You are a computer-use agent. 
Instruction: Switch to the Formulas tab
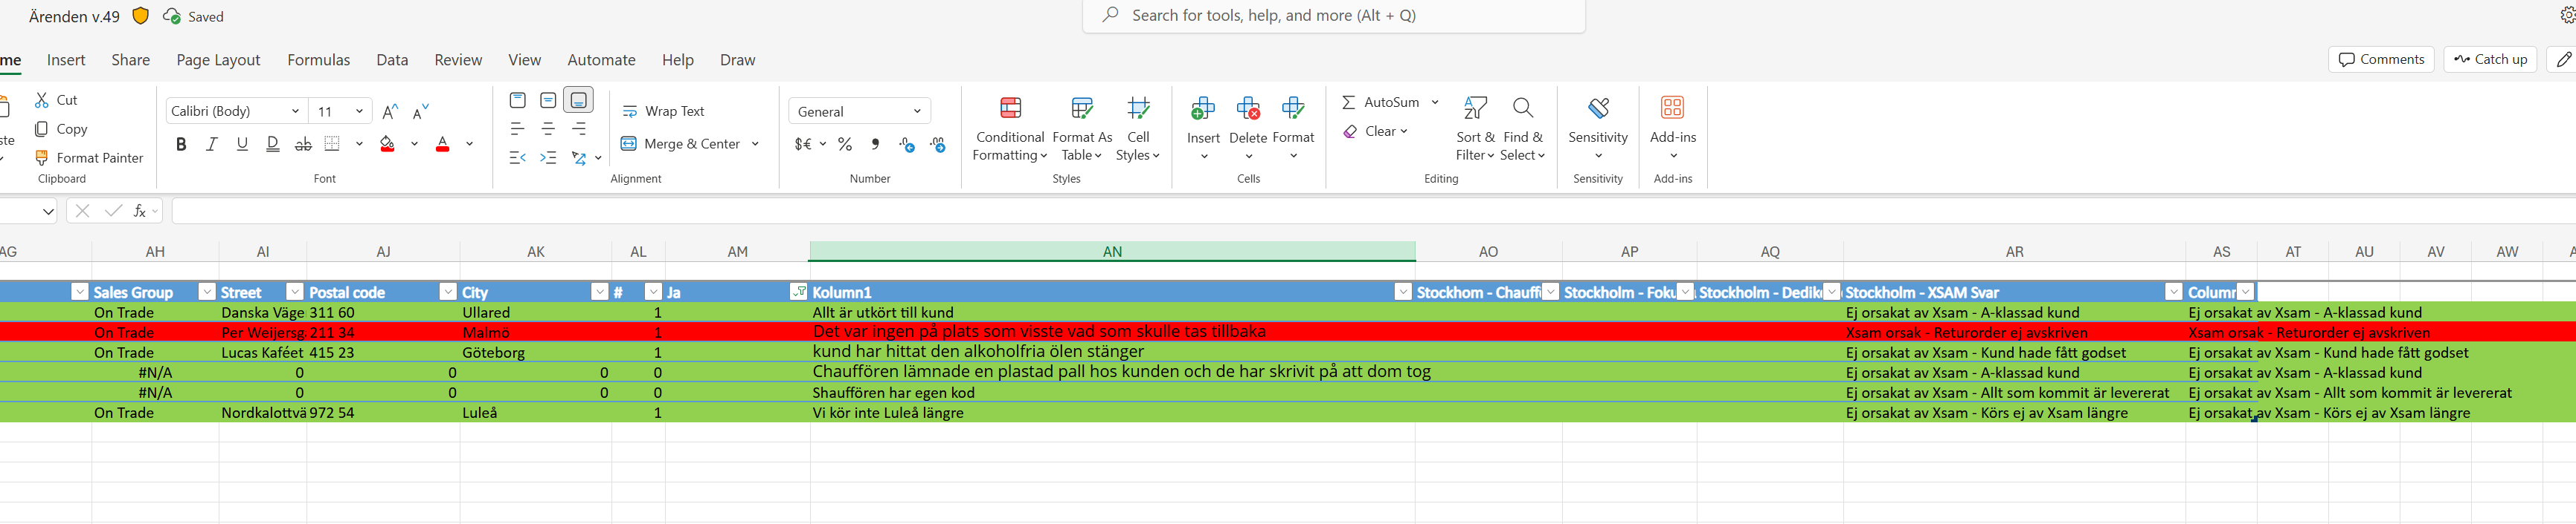point(318,60)
